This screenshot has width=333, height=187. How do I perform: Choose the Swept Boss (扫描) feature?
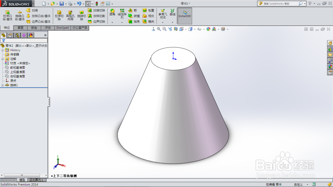32,10
